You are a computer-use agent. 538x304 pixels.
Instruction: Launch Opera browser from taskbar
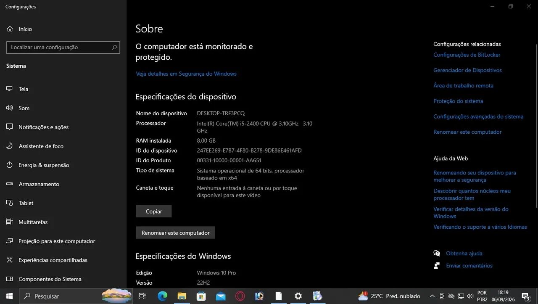240,296
